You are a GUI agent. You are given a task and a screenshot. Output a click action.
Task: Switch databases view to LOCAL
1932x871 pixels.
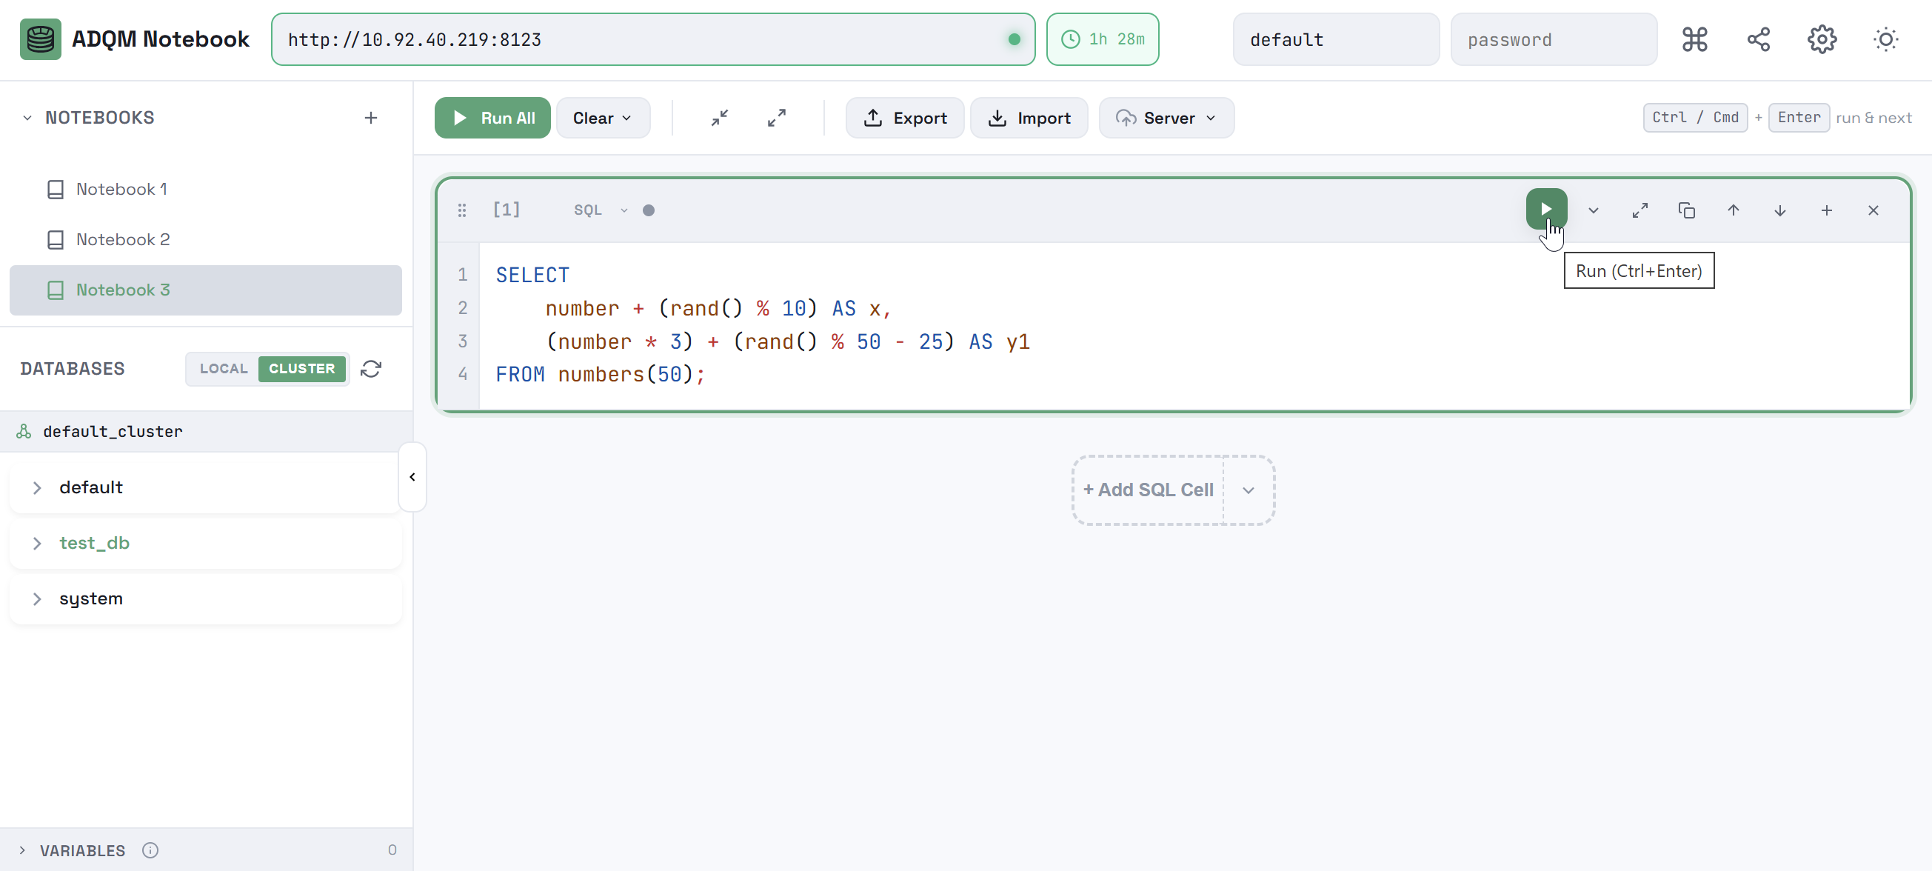pos(224,368)
